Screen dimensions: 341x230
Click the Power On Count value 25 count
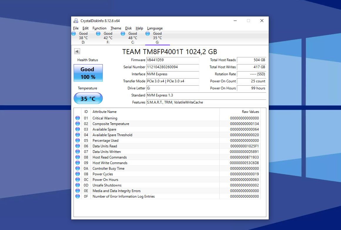click(252, 81)
